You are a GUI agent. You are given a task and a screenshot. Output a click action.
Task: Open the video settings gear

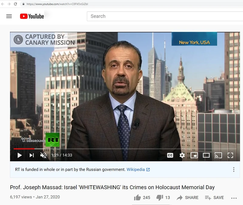click(182, 155)
